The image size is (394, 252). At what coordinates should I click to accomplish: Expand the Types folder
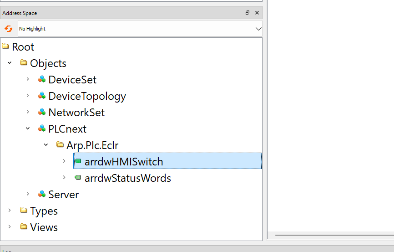click(10, 211)
